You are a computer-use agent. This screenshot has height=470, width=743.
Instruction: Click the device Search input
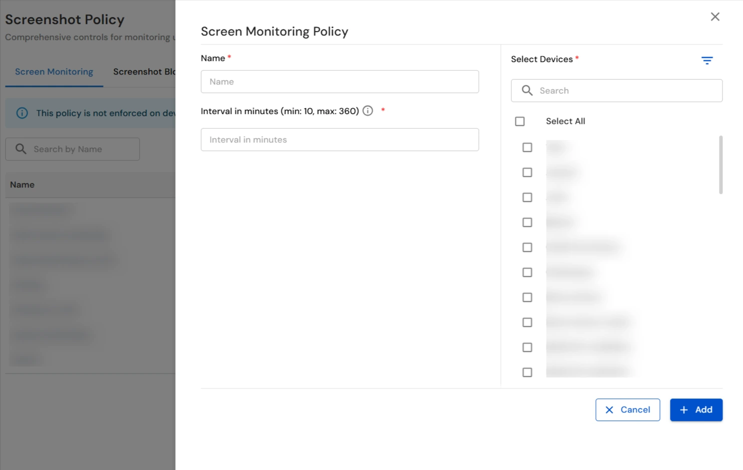[x=616, y=90]
